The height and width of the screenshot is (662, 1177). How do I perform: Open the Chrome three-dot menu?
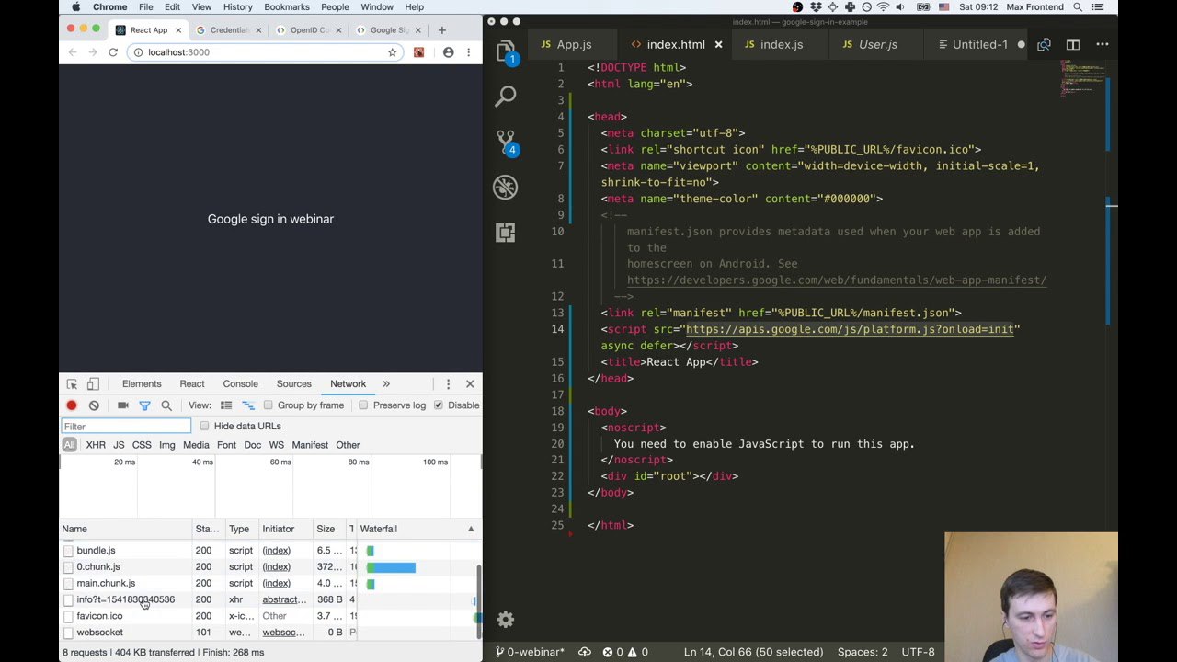pos(468,52)
